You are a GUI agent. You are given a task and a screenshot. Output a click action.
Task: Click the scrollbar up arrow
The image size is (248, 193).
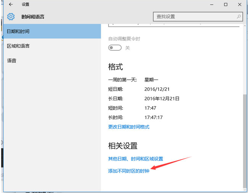(x=245, y=26)
